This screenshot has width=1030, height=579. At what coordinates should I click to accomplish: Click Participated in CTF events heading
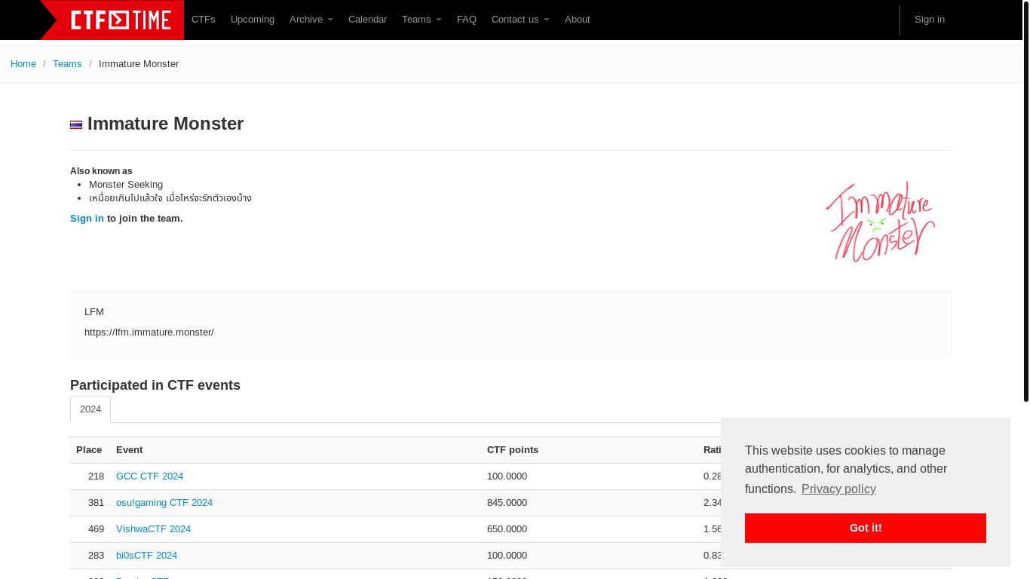pos(155,385)
